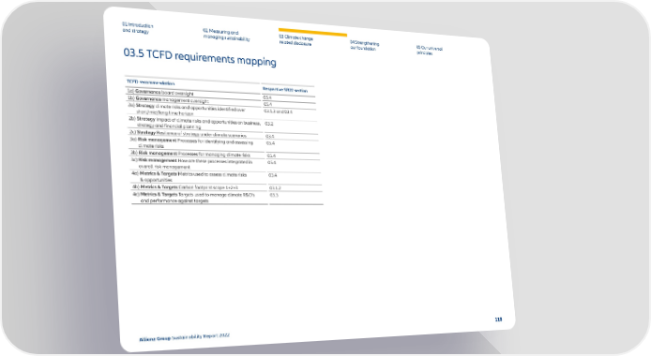Select the Climate change related disclosure tab

click(296, 39)
